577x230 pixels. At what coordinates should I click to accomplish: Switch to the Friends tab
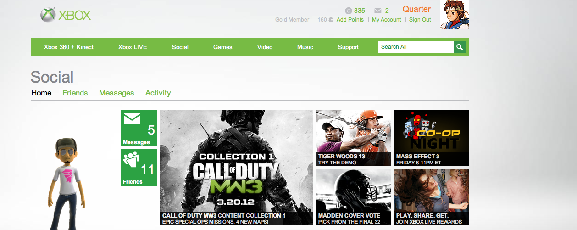[75, 93]
